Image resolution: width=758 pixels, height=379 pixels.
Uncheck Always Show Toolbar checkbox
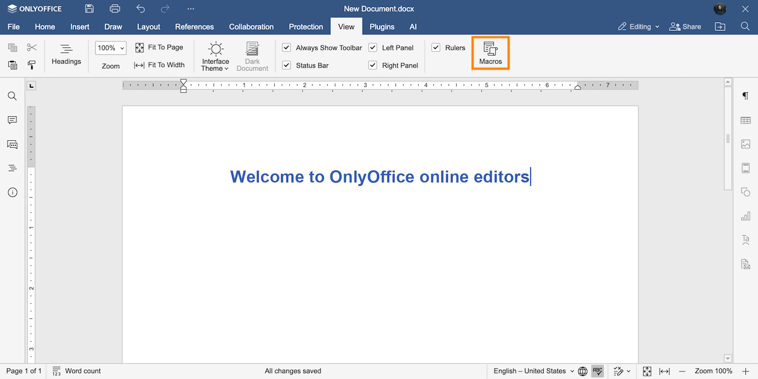tap(286, 47)
